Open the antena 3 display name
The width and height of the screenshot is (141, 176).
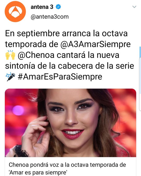(42, 7)
